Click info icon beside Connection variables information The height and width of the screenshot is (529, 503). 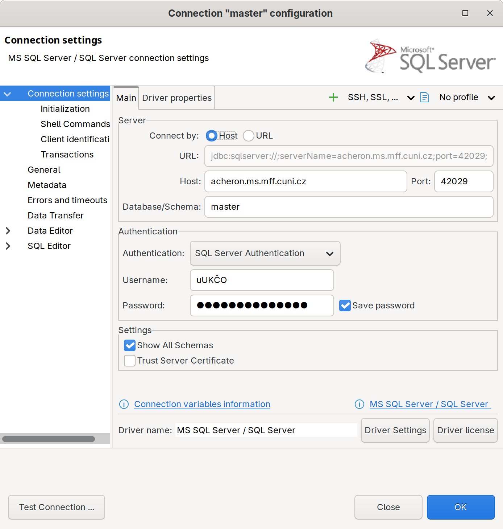tap(124, 404)
